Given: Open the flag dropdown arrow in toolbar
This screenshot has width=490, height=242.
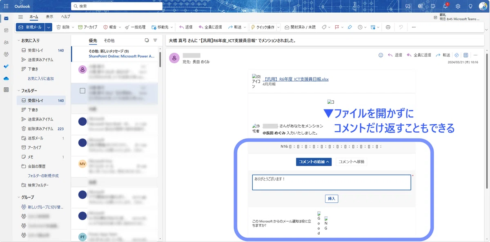Looking at the screenshot, I should 342,27.
